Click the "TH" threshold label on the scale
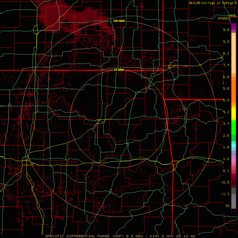The height and width of the screenshot is (238, 238). 227,206
